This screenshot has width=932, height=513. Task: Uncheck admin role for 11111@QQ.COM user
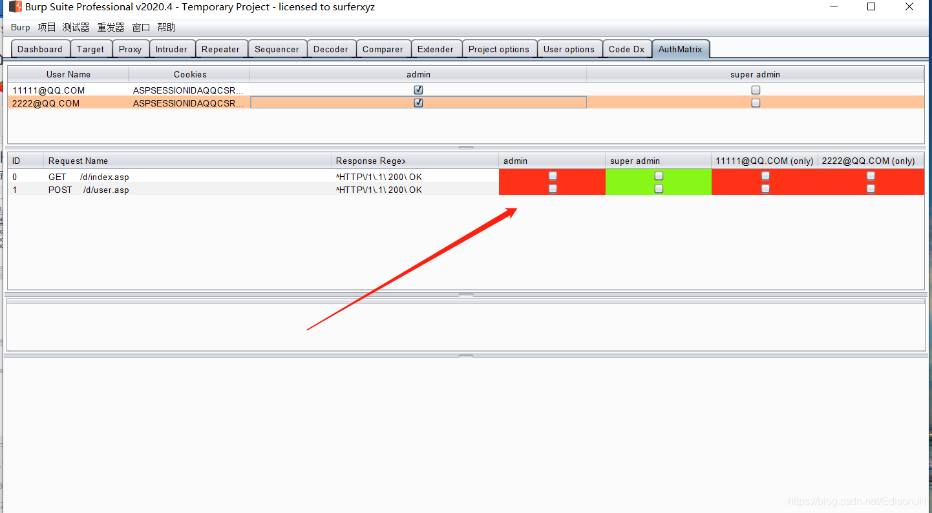pyautogui.click(x=418, y=90)
